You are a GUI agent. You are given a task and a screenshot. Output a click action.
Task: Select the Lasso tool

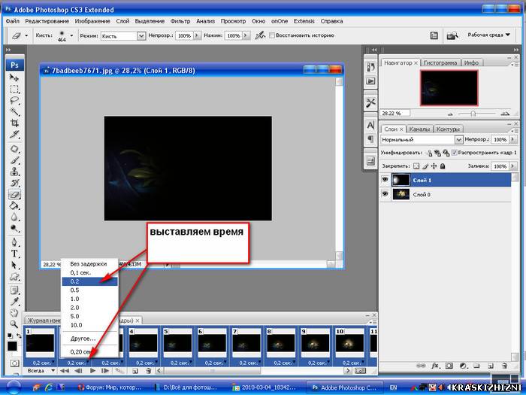click(14, 100)
